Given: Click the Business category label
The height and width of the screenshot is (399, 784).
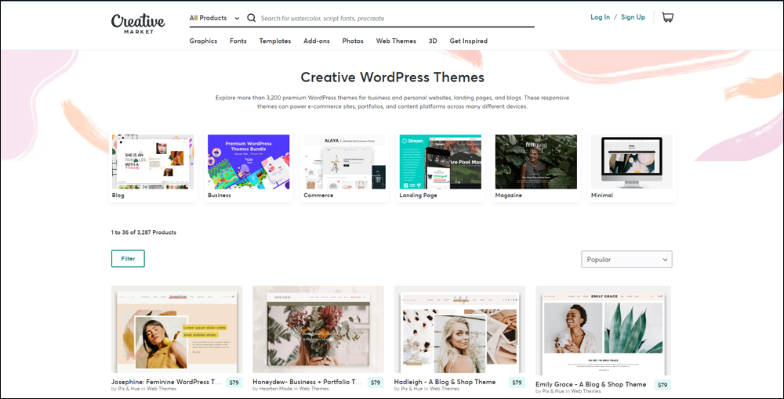Looking at the screenshot, I should pyautogui.click(x=220, y=196).
